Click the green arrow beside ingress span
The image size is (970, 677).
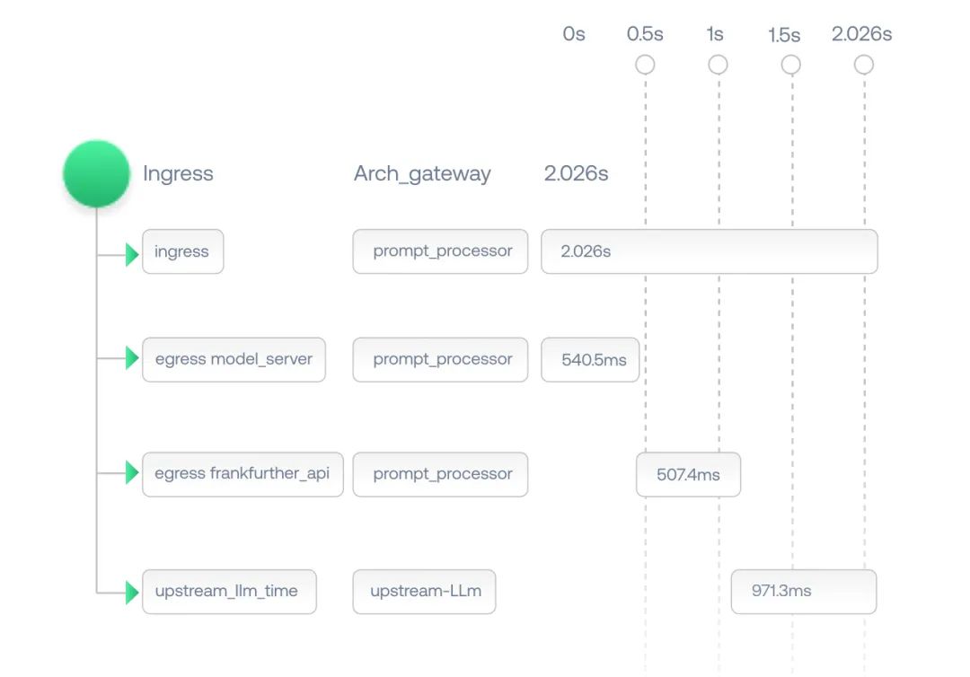pos(132,254)
